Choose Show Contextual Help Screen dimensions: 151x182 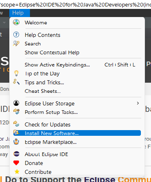(x=52, y=52)
